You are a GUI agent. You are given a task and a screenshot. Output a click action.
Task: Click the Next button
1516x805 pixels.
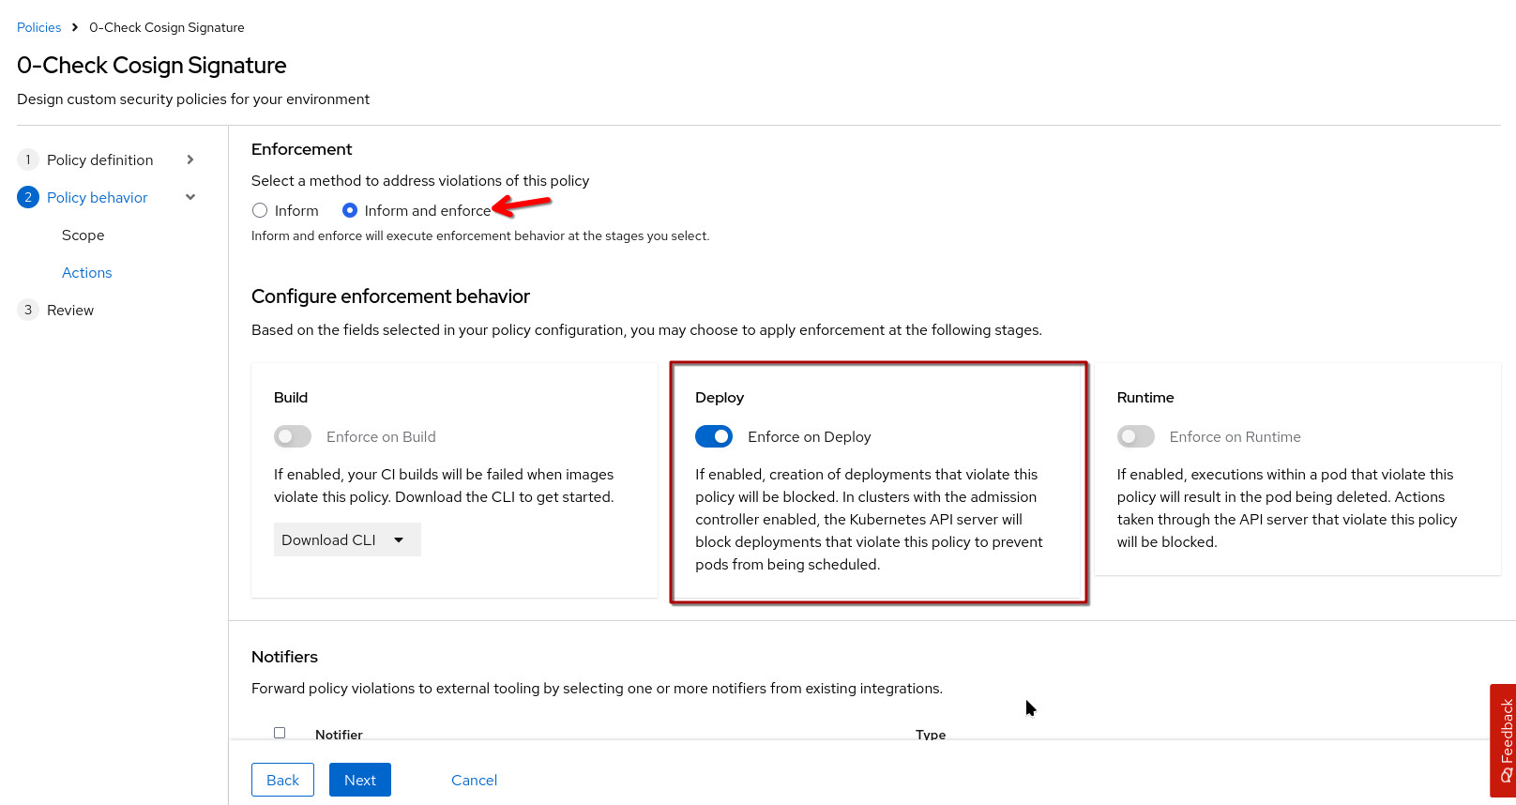(x=359, y=780)
